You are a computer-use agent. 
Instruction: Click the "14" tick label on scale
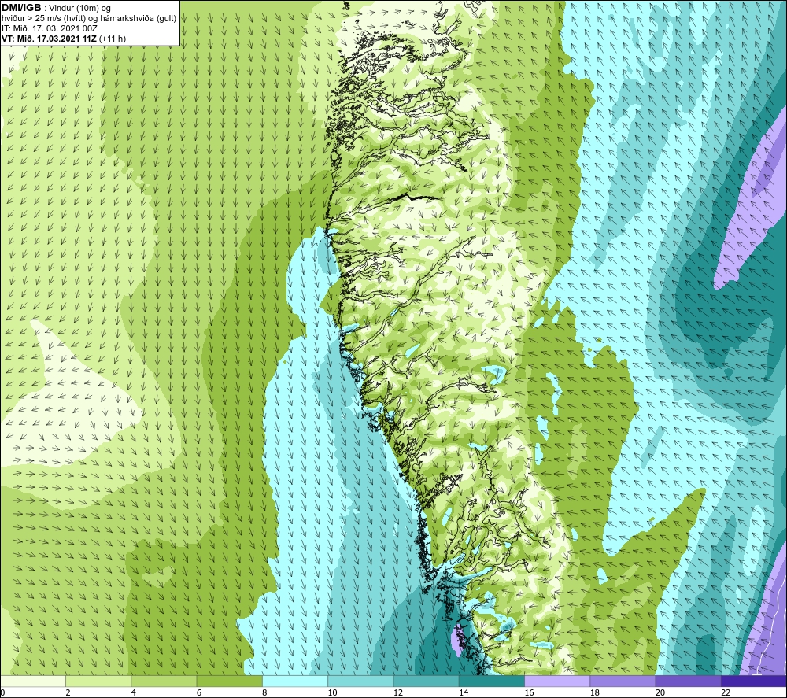click(x=464, y=693)
